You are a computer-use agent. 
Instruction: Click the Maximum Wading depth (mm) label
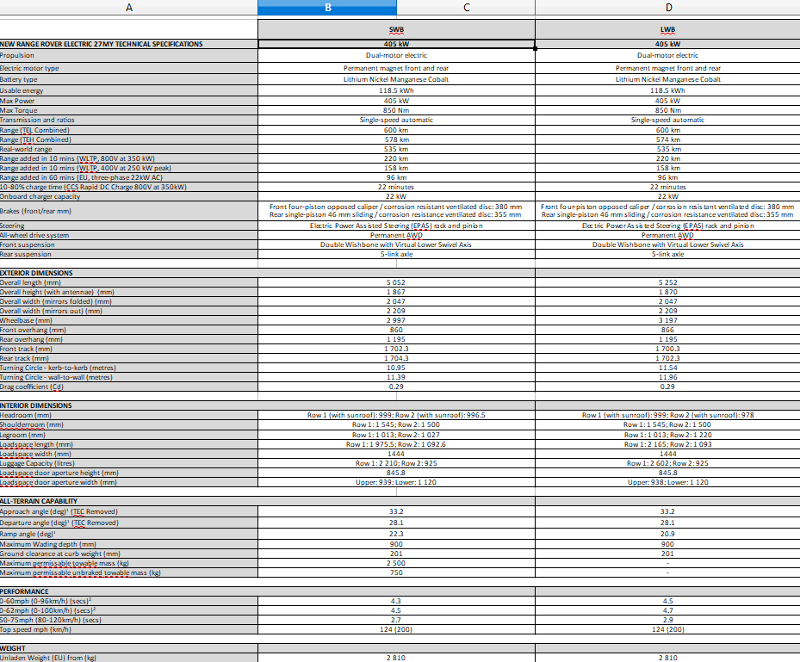pyautogui.click(x=128, y=544)
